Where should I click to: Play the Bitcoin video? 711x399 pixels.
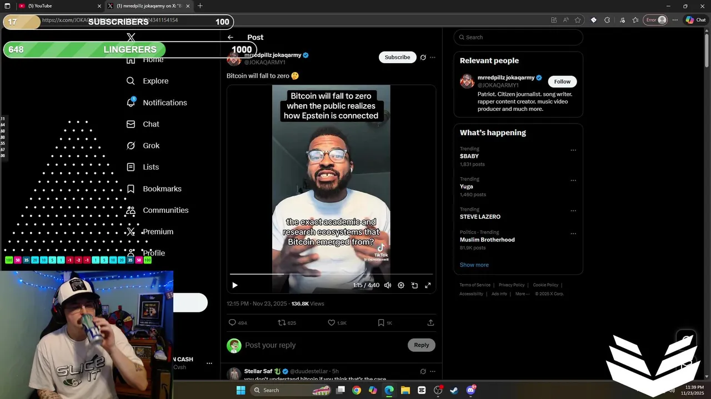pos(235,285)
